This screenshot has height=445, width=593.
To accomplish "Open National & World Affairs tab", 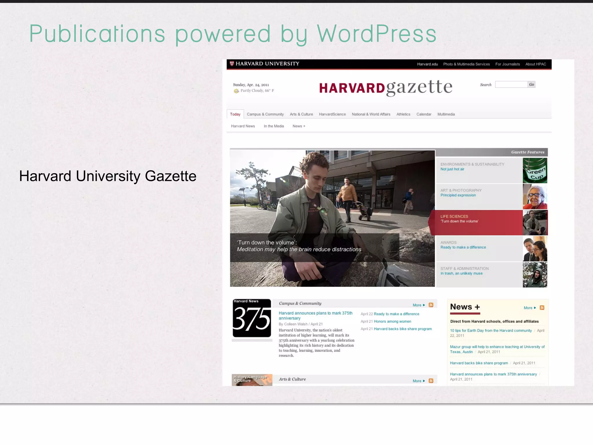I will pos(371,114).
